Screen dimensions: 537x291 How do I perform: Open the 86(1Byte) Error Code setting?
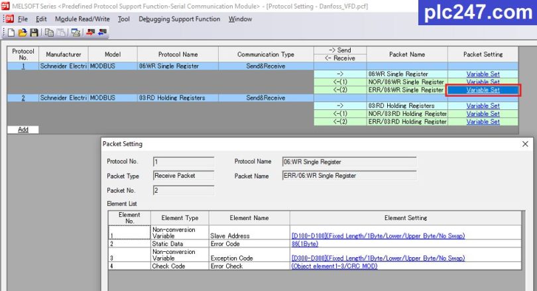tap(306, 244)
